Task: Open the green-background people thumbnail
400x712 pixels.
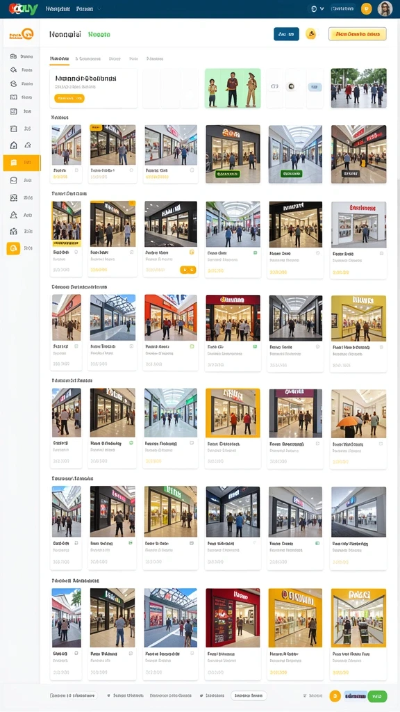Action: pos(233,88)
